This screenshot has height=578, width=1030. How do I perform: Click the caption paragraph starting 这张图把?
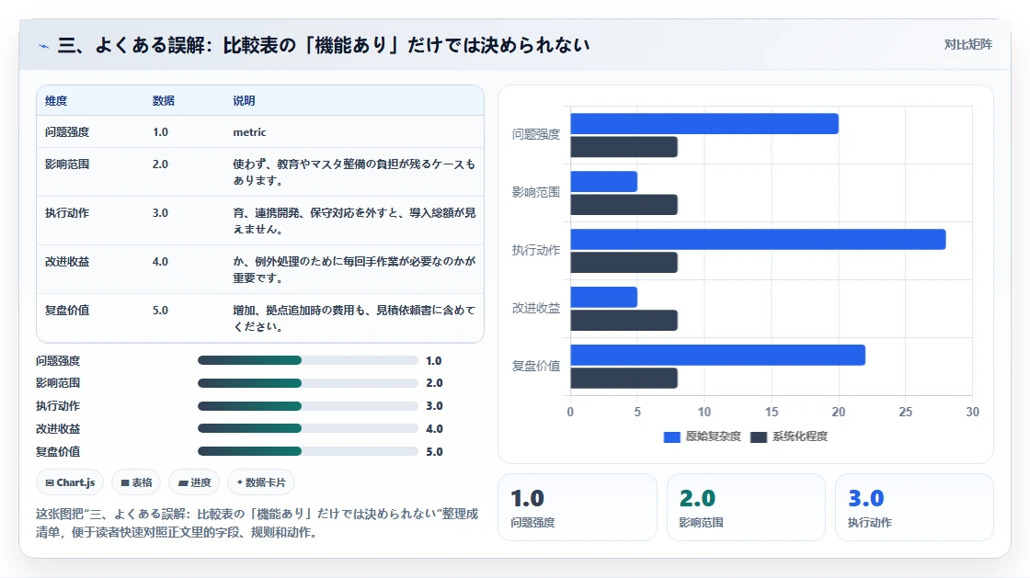[257, 523]
